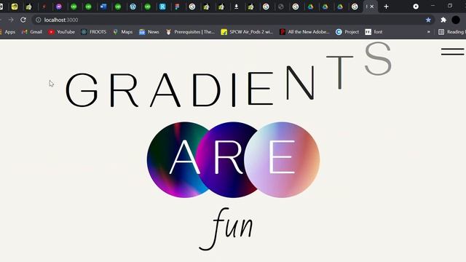Image resolution: width=466 pixels, height=262 pixels.
Task: Open the font bookmark
Action: click(374, 32)
